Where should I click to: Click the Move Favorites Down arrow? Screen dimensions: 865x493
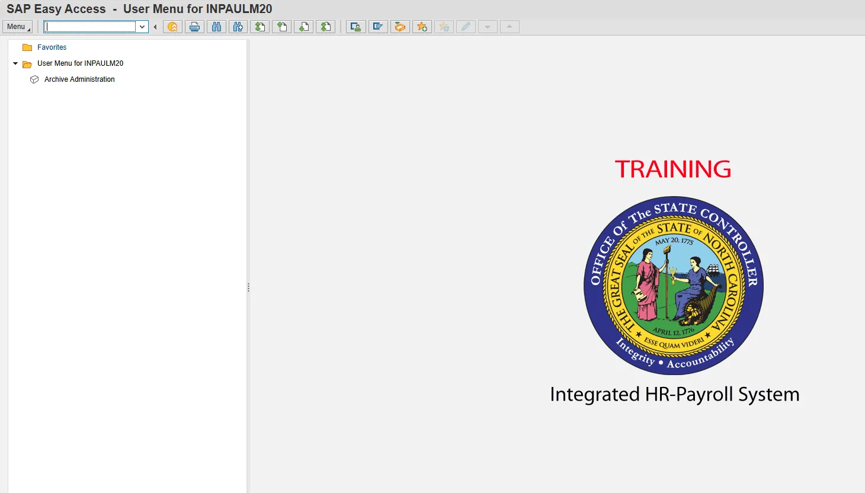(488, 27)
